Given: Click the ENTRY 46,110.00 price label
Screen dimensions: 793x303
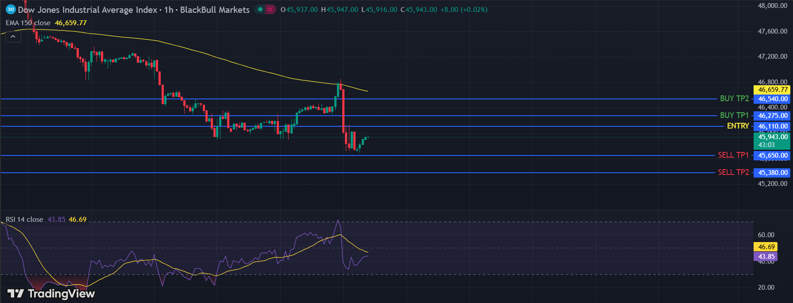Looking at the screenshot, I should click(x=773, y=126).
